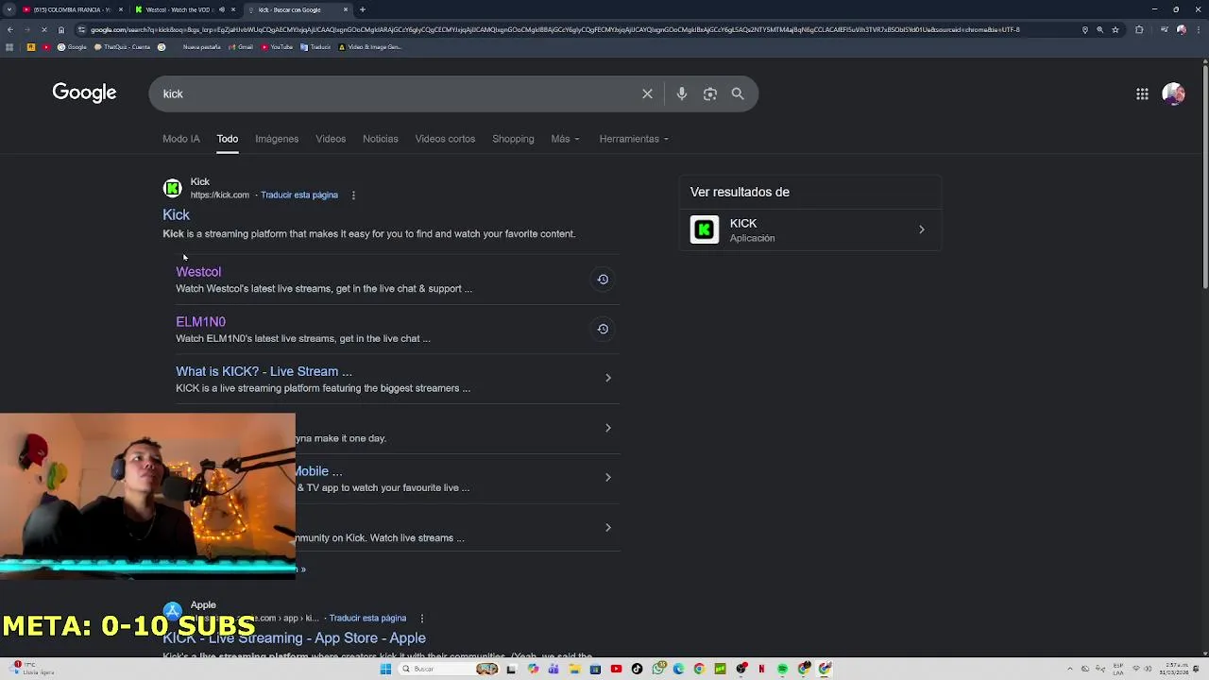Search by image with the camera icon
Screen dimensions: 1209x680
(x=710, y=93)
